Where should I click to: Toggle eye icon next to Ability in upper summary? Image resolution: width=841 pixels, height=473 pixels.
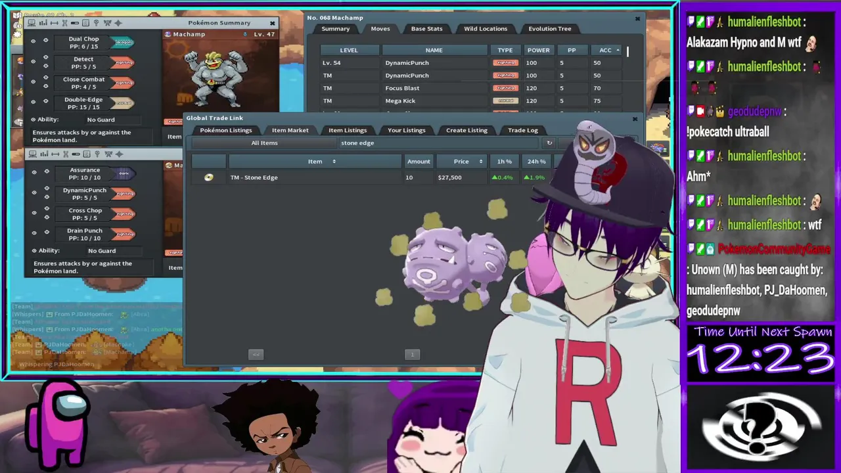pyautogui.click(x=33, y=120)
